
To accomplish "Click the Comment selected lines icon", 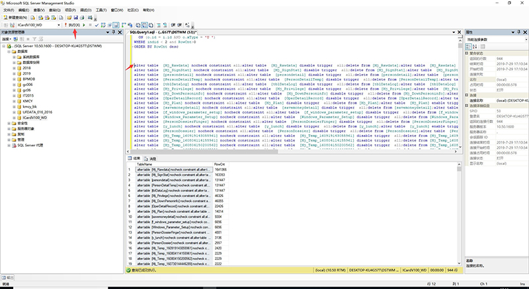I will 158,25.
